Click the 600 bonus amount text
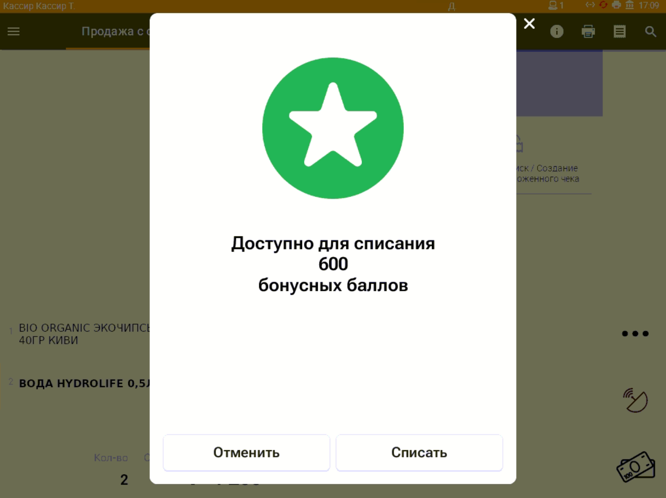The width and height of the screenshot is (666, 498). tap(333, 264)
